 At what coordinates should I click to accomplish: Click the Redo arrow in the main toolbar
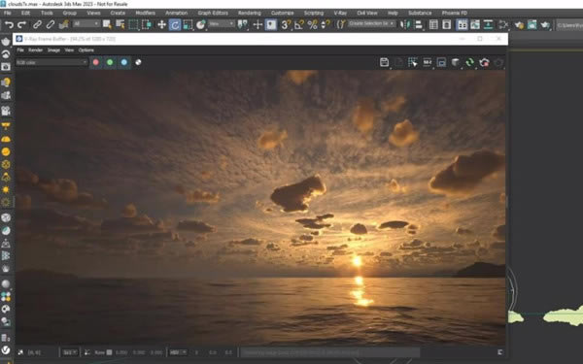[x=22, y=25]
